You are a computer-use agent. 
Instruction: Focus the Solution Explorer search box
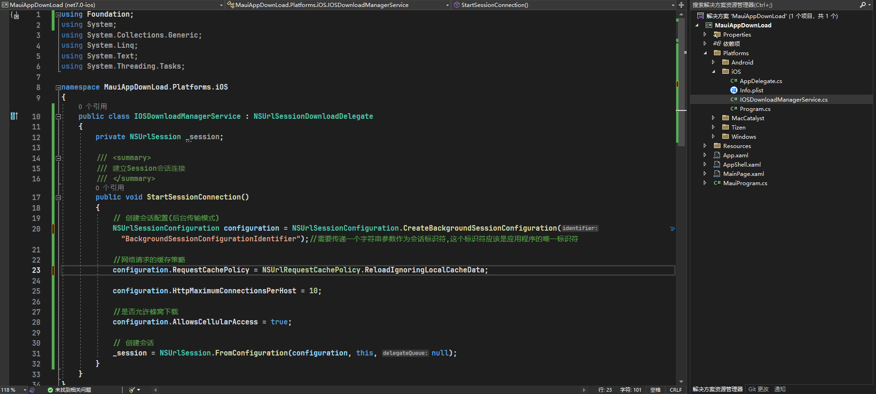click(x=774, y=5)
